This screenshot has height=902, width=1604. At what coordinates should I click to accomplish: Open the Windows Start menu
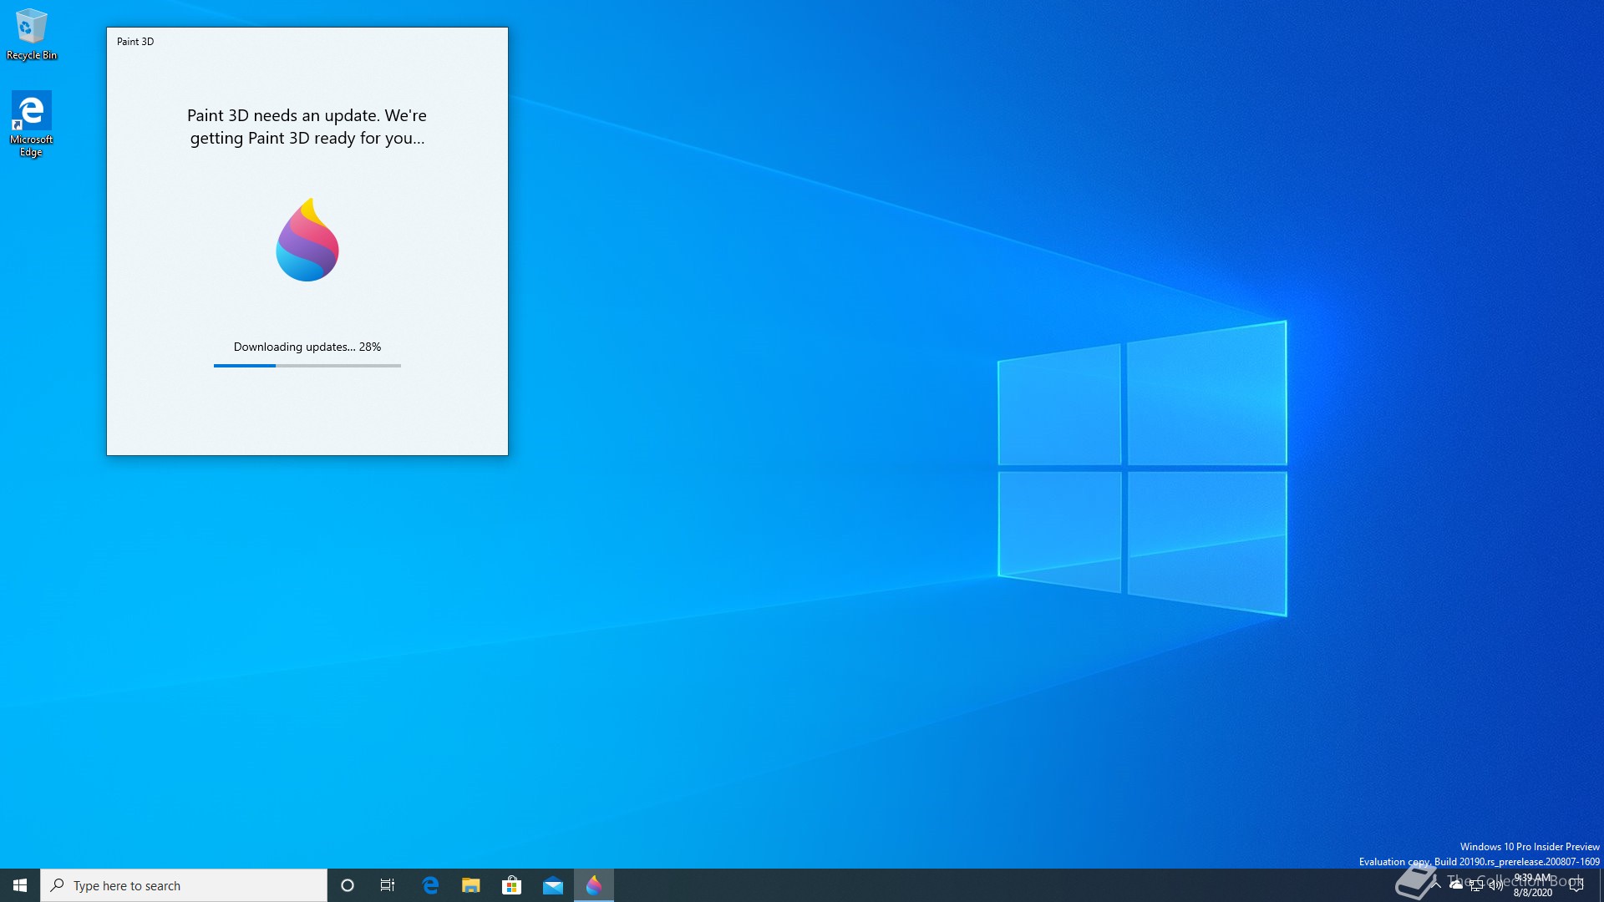[20, 885]
